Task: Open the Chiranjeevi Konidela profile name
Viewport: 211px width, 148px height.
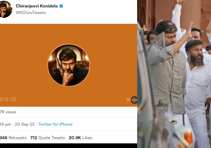Action: point(37,6)
